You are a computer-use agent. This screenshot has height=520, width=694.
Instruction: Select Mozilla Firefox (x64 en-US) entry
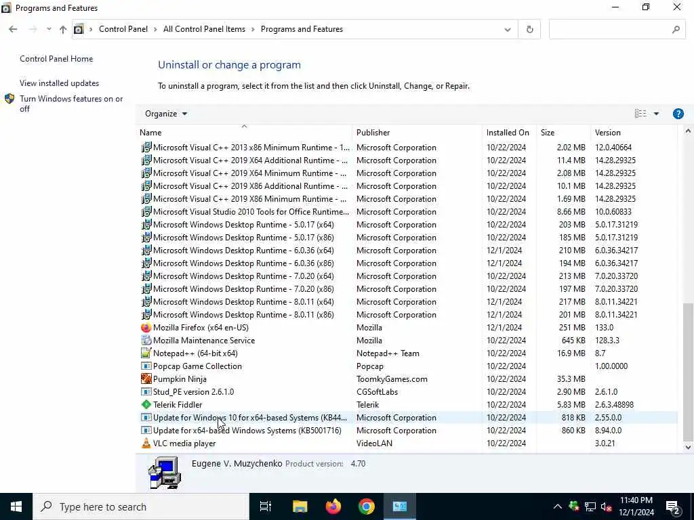pos(407,328)
